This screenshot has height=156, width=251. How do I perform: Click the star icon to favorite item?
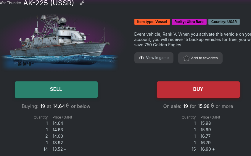pyautogui.click(x=186, y=58)
